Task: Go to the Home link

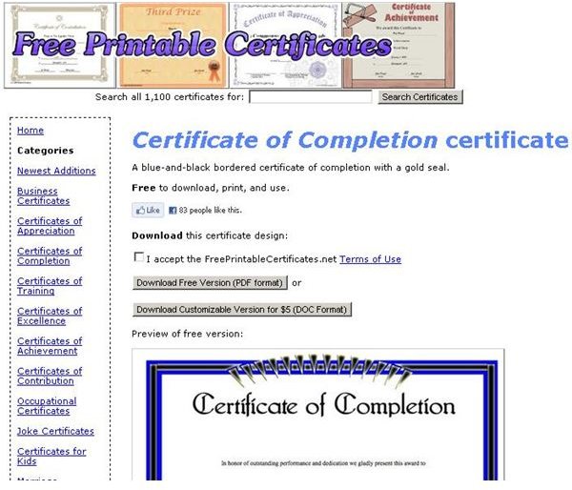Action: (x=31, y=131)
